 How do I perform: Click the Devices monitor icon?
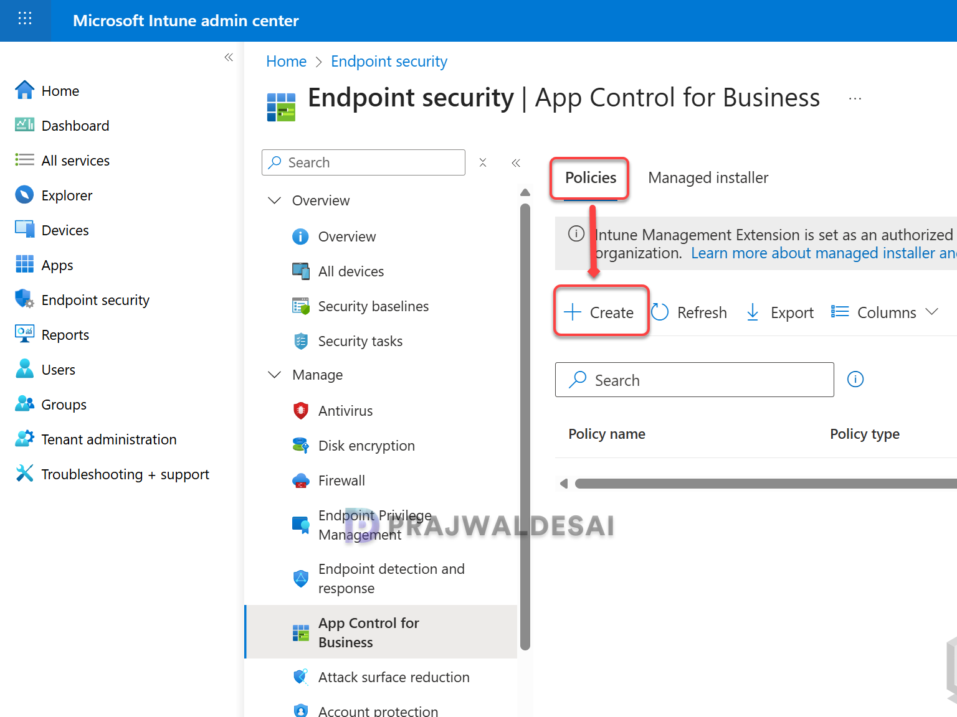pyautogui.click(x=24, y=230)
